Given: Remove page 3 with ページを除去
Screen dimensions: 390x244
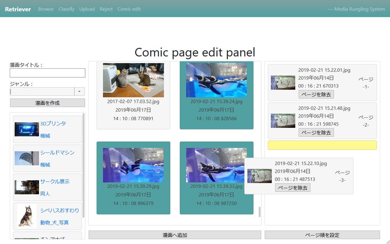Looking at the screenshot, I should 293,188.
